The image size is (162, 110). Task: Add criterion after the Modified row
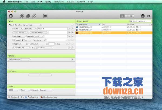(x=72, y=44)
